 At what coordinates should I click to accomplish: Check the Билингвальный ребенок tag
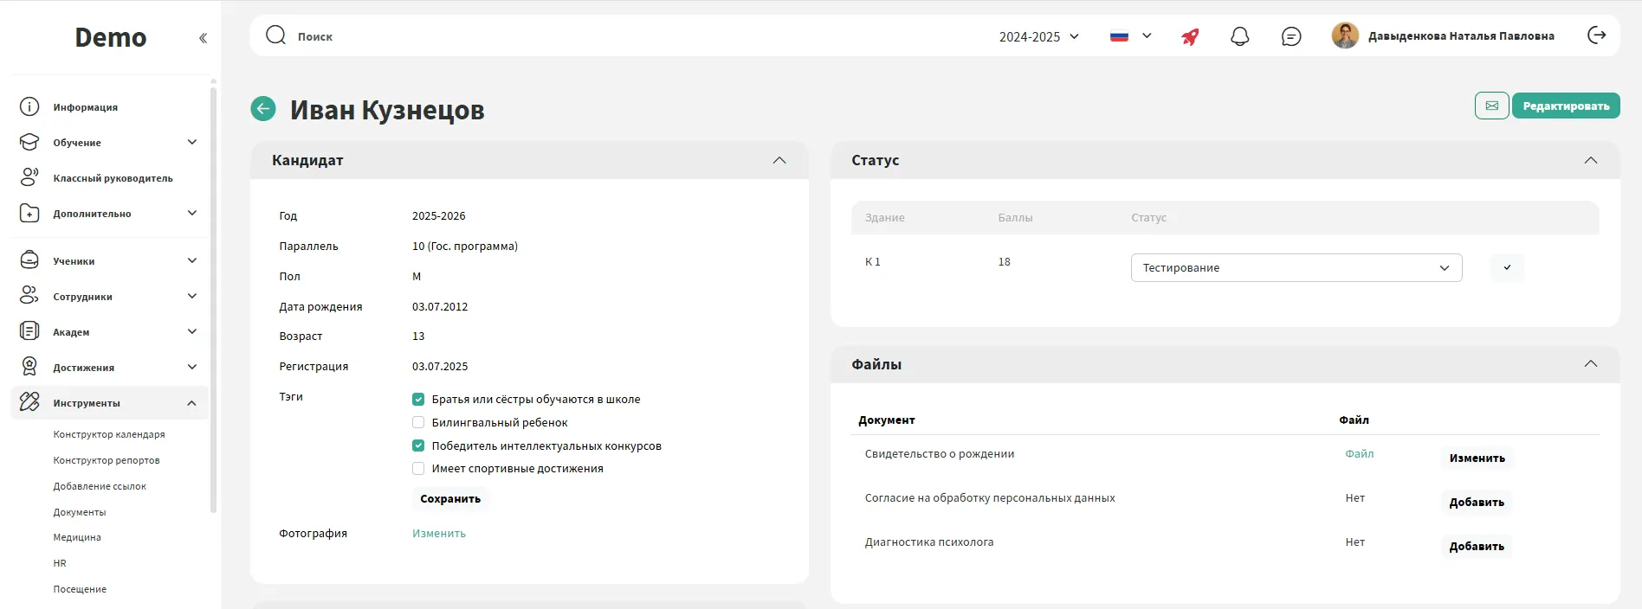click(x=418, y=423)
